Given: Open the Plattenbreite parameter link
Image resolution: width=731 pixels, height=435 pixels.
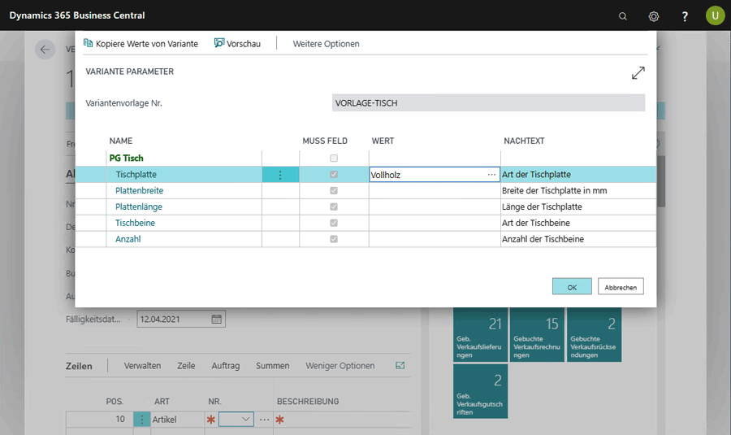Looking at the screenshot, I should pyautogui.click(x=140, y=190).
